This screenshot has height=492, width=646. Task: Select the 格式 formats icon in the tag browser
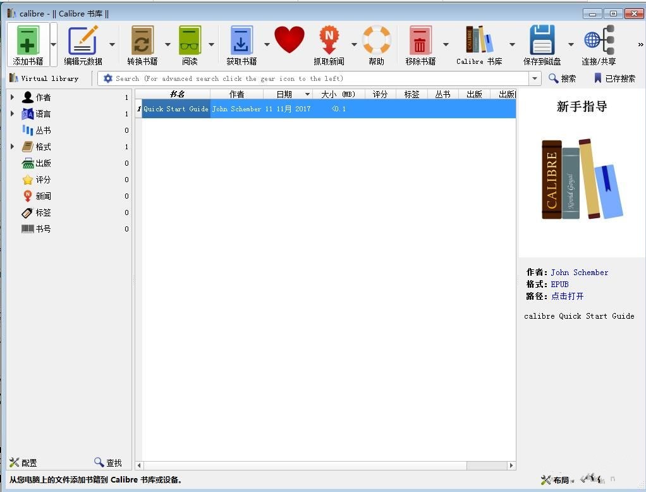coord(28,147)
